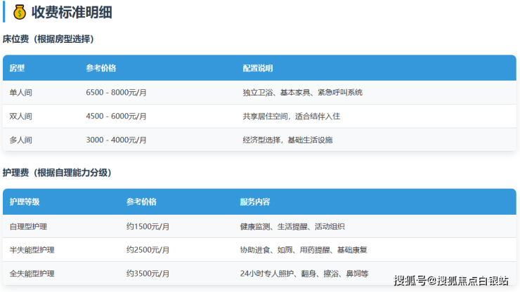520x292 pixels.
Task: Select the 全失能型护理 row label
Action: 32,274
